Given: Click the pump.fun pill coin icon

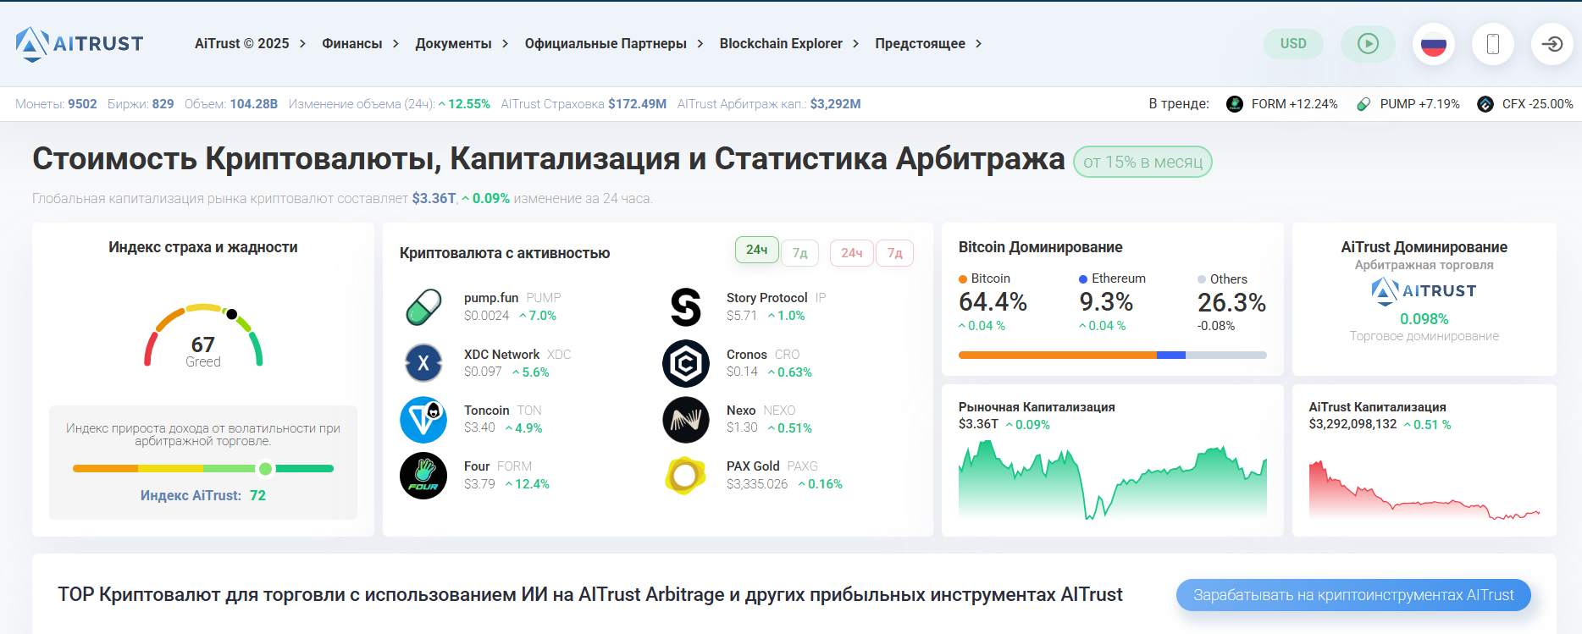Looking at the screenshot, I should (423, 307).
